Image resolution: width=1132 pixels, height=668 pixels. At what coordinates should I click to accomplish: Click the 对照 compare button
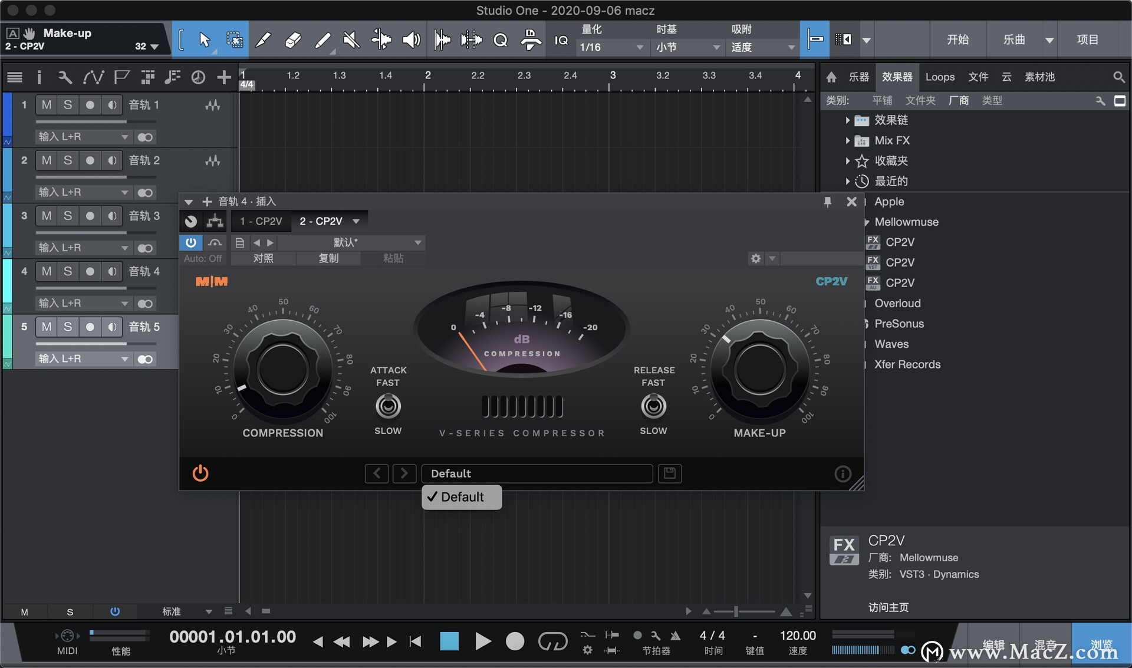point(264,258)
